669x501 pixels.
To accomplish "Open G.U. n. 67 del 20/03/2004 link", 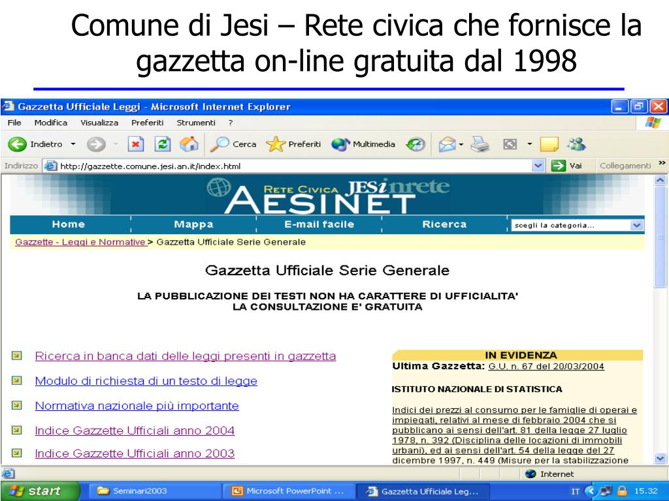I will click(546, 367).
